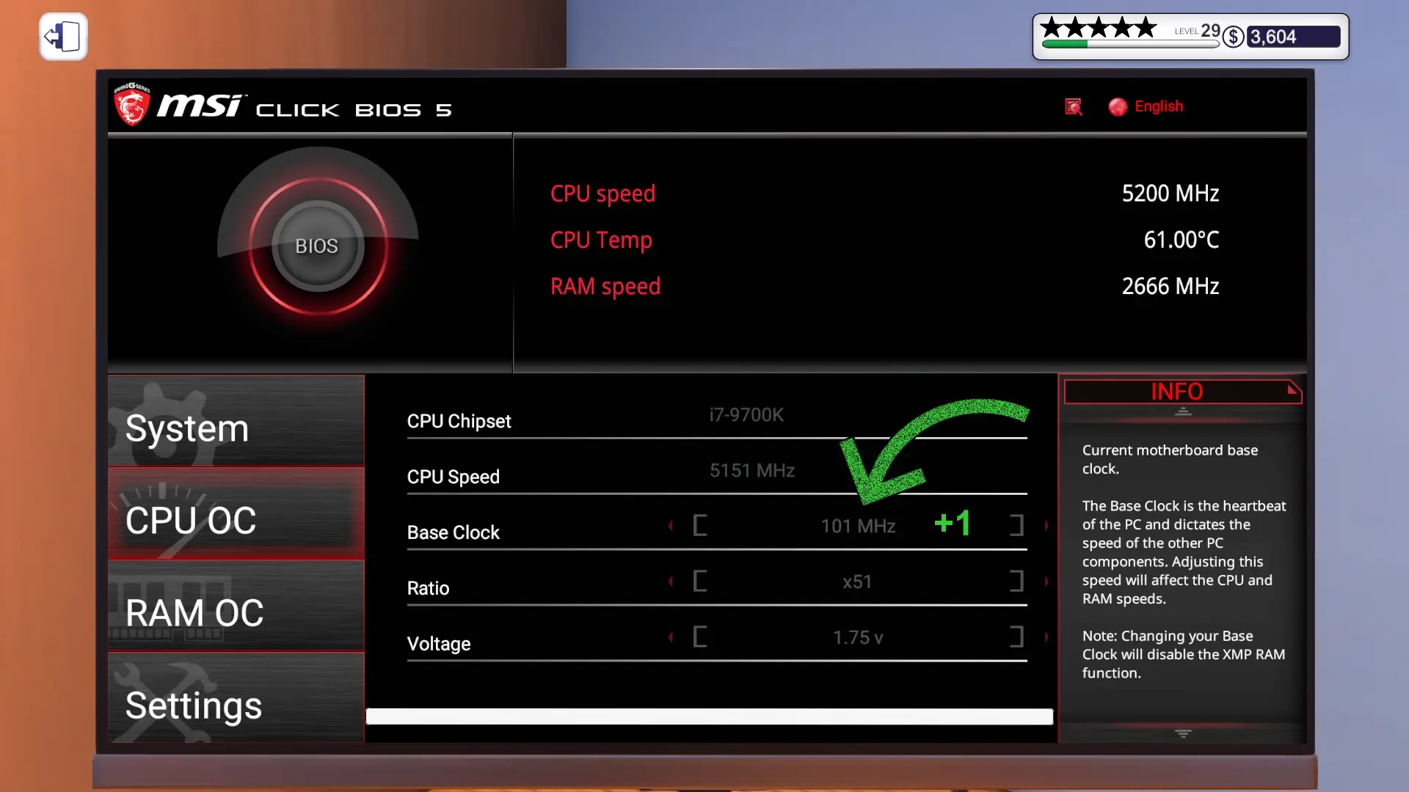
Task: Click the language selector English icon
Action: [1118, 106]
